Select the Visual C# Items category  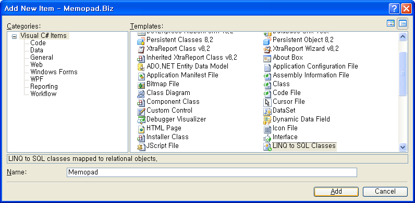[x=44, y=36]
